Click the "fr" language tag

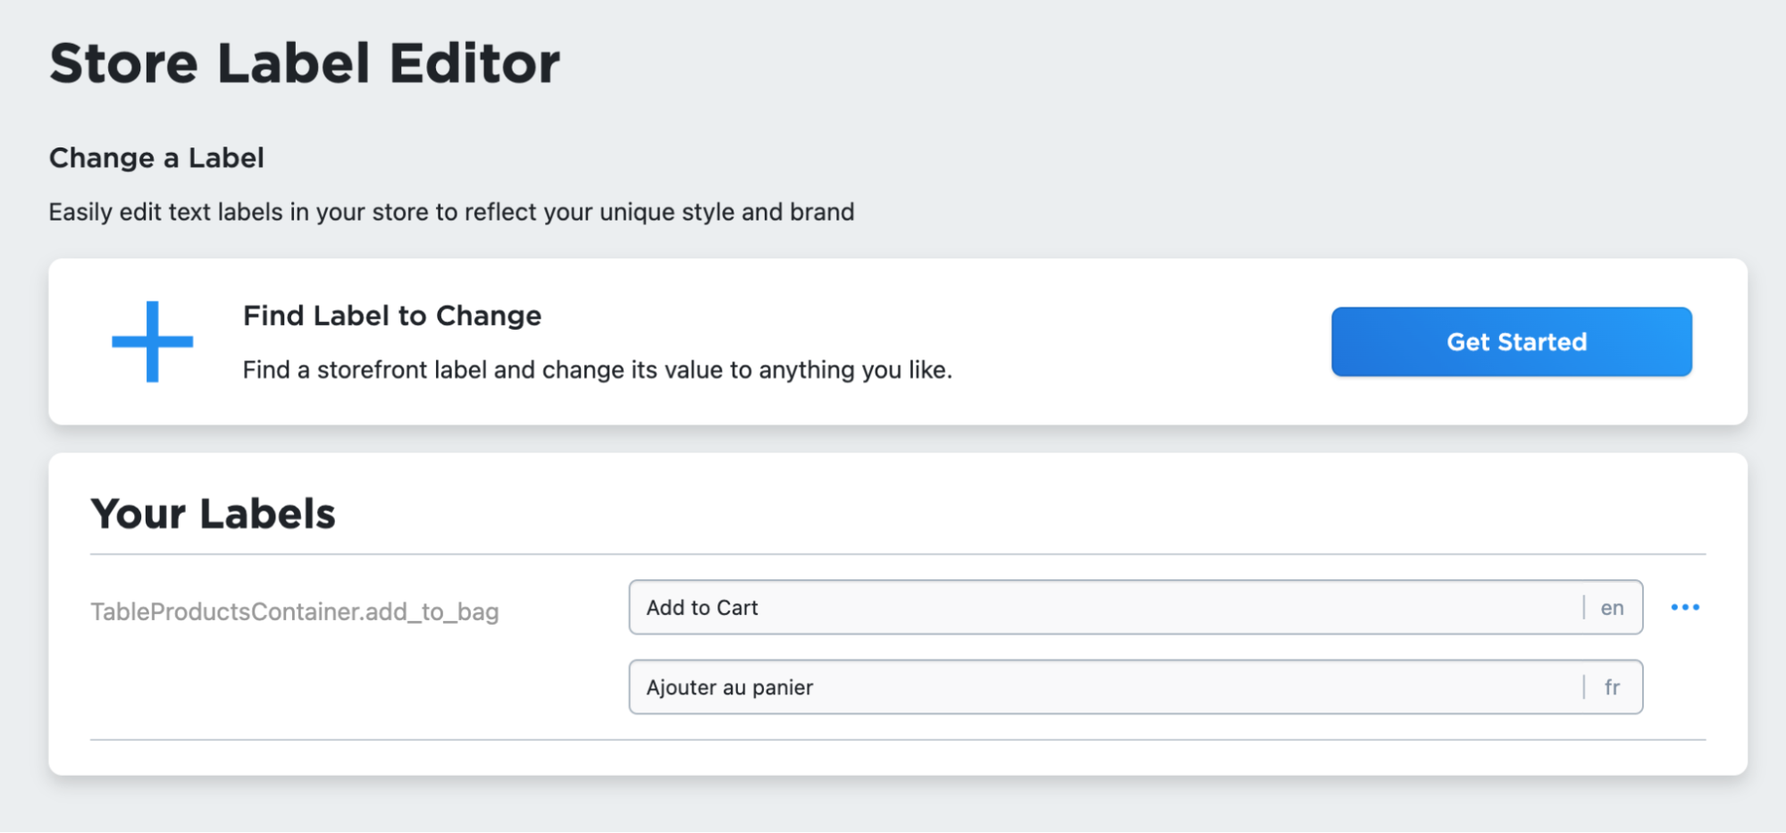[1612, 687]
